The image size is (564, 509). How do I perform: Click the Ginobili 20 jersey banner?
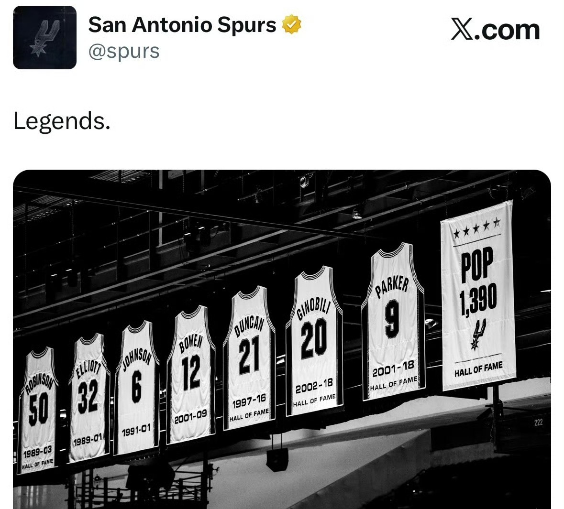tap(314, 340)
